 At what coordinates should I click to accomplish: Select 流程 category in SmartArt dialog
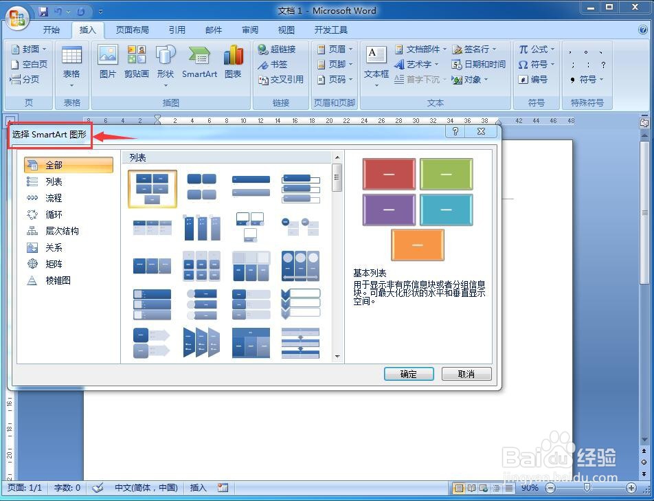pos(69,198)
